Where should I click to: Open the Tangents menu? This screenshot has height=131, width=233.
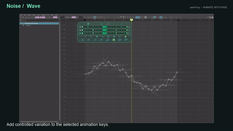click(43, 15)
